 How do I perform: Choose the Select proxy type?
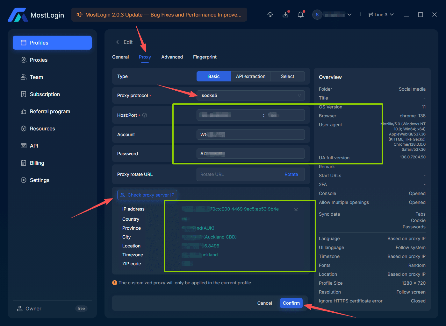coord(288,76)
